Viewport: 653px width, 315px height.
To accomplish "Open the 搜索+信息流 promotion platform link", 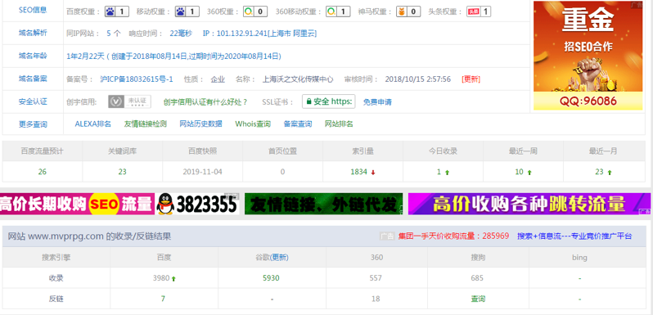I will click(574, 236).
